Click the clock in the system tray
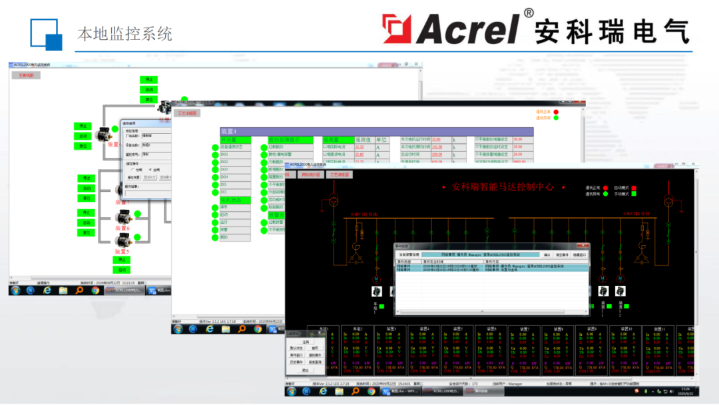This screenshot has width=719, height=405. [x=686, y=391]
